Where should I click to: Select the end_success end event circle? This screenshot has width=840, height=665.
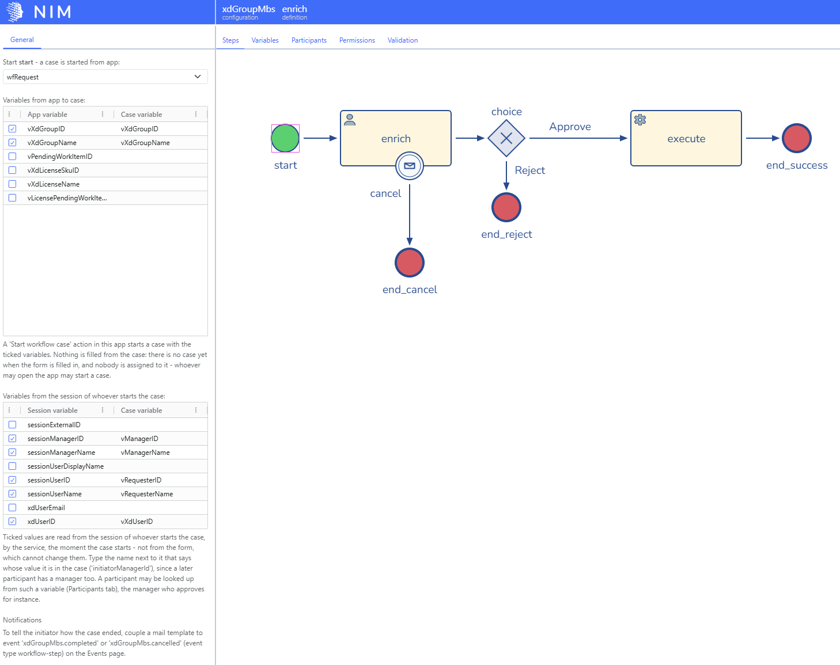click(x=797, y=138)
